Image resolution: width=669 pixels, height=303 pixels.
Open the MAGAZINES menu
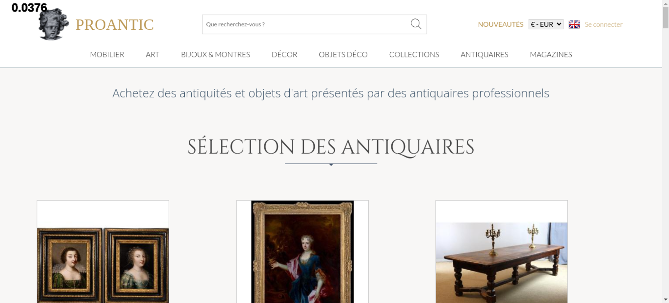point(551,54)
